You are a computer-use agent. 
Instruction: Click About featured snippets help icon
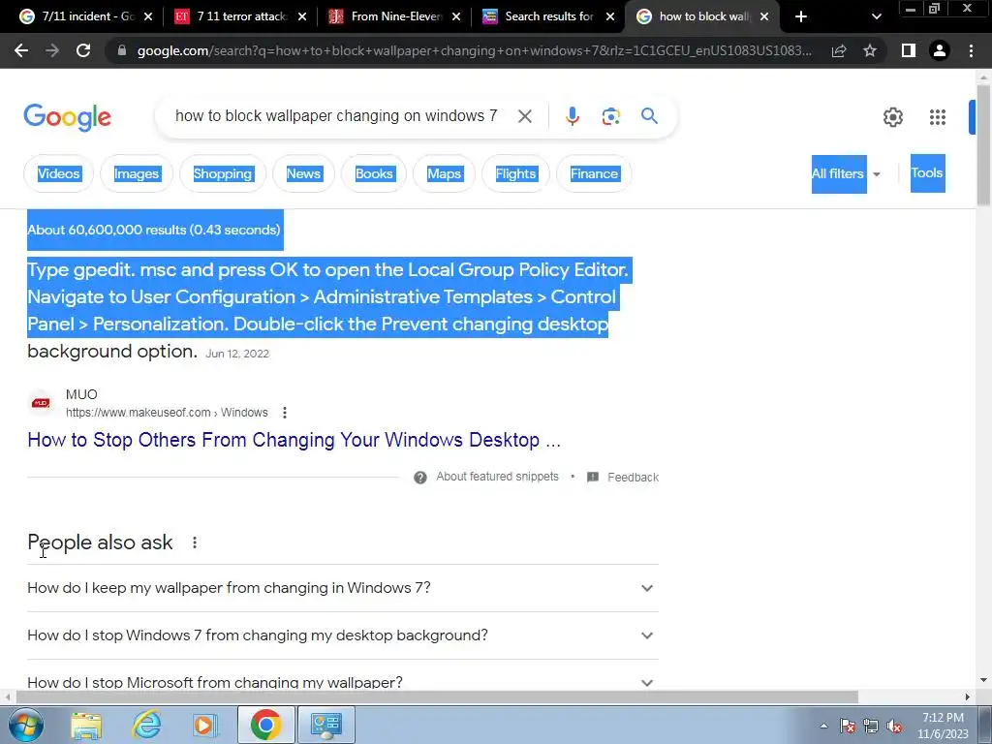(420, 477)
